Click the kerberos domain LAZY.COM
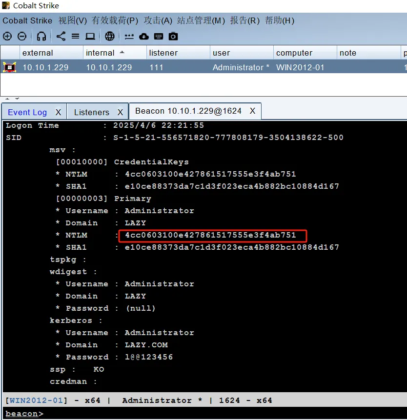This screenshot has width=407, height=420. (146, 345)
